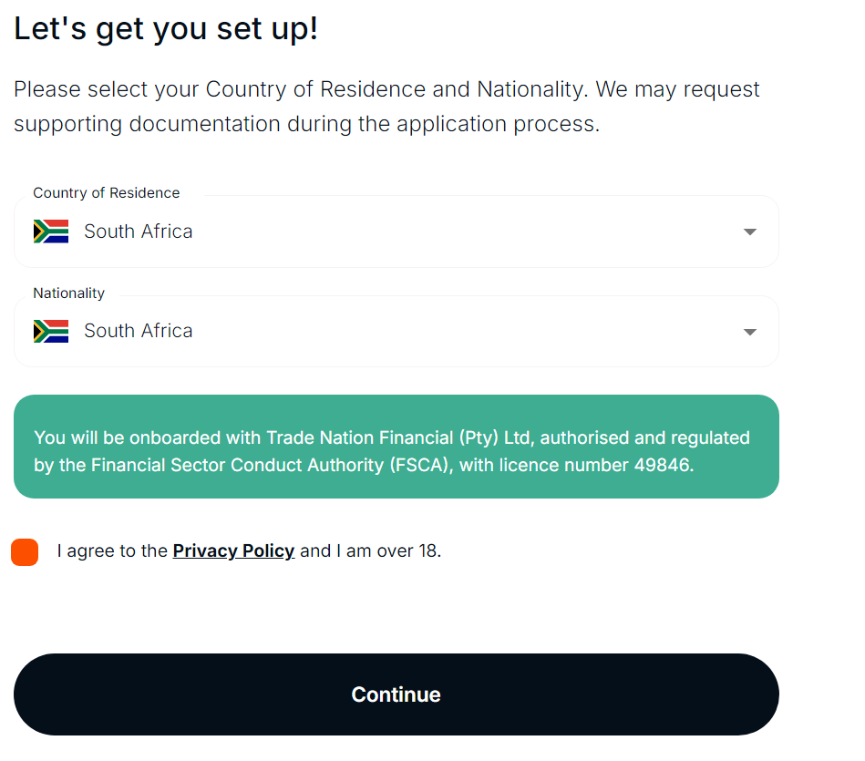Select 'South Africa' text in Country of Residence

pyautogui.click(x=139, y=231)
